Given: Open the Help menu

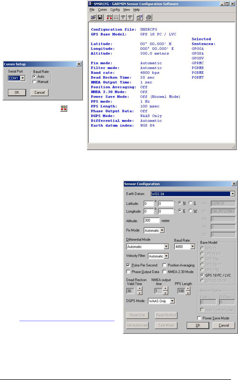Looking at the screenshot, I should pyautogui.click(x=137, y=10).
